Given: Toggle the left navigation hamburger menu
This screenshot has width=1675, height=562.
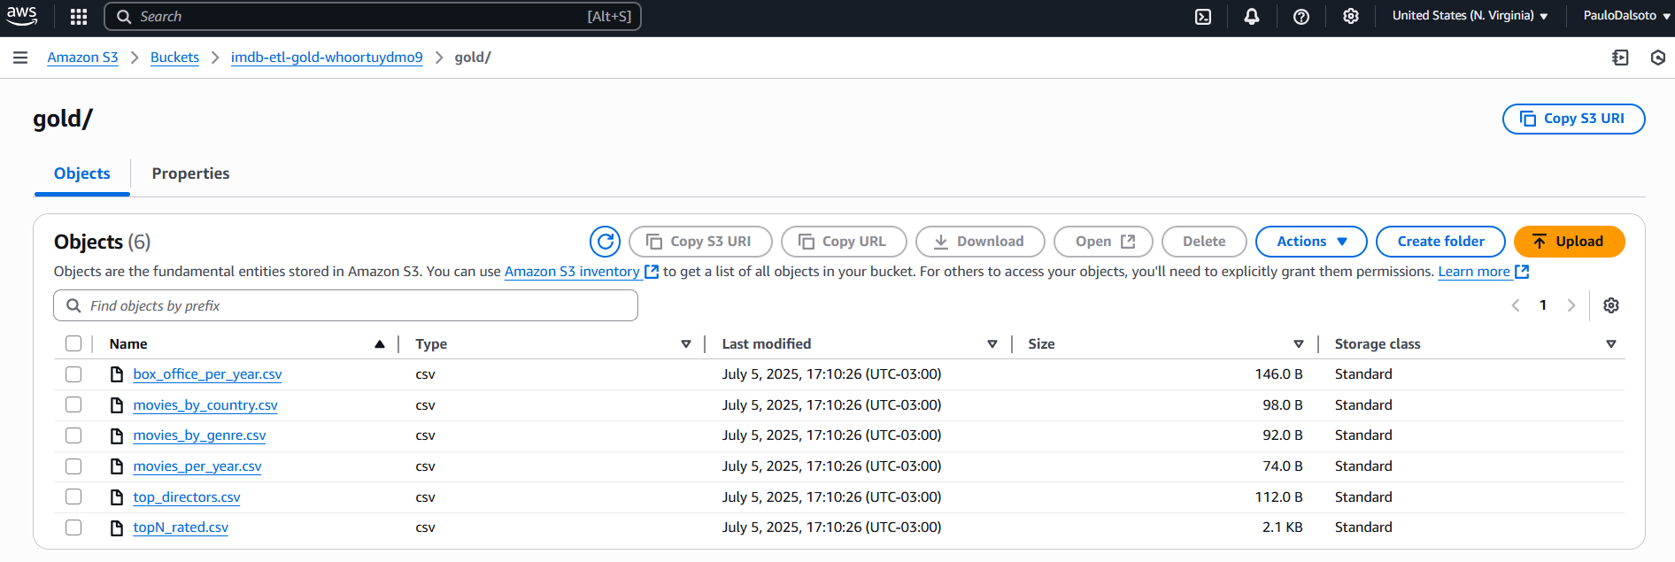Looking at the screenshot, I should (x=20, y=58).
